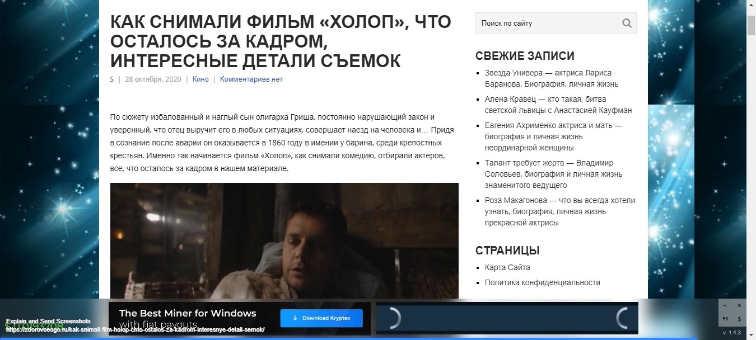Image resolution: width=756 pixels, height=340 pixels.
Task: Click the search magnifier icon
Action: [627, 23]
